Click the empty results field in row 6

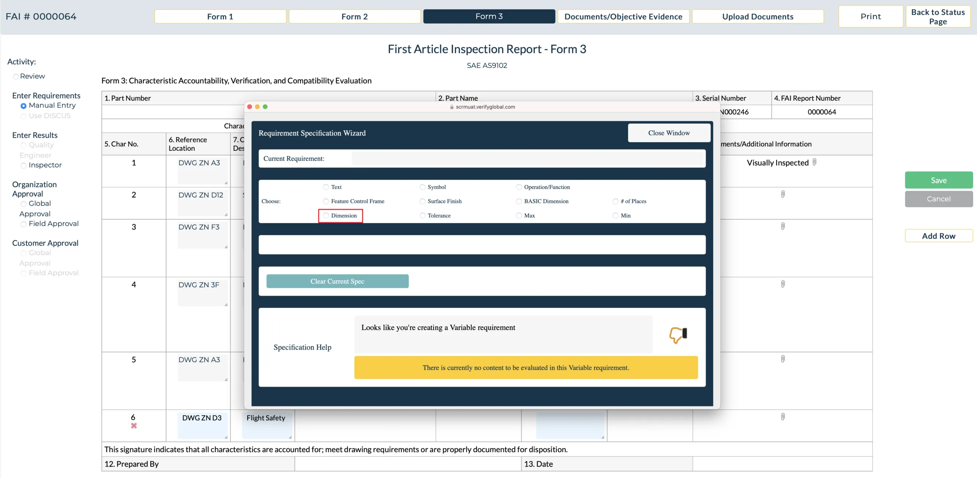570,425
